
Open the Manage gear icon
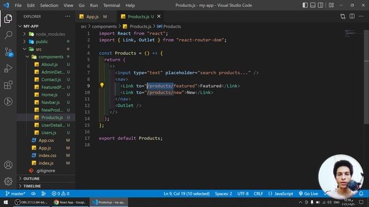[8, 181]
